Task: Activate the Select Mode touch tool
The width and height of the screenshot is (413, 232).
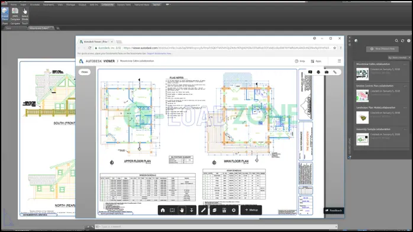Action: point(25,14)
